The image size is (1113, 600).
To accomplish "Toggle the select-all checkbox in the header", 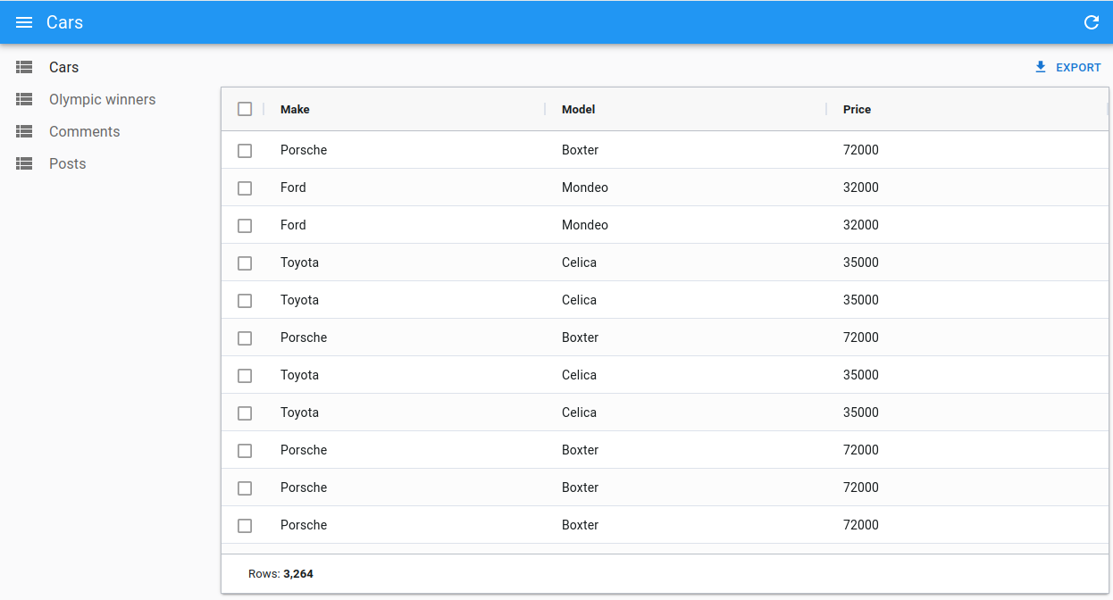I will [245, 108].
